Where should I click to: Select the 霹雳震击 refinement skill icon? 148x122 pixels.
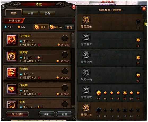tap(86, 20)
